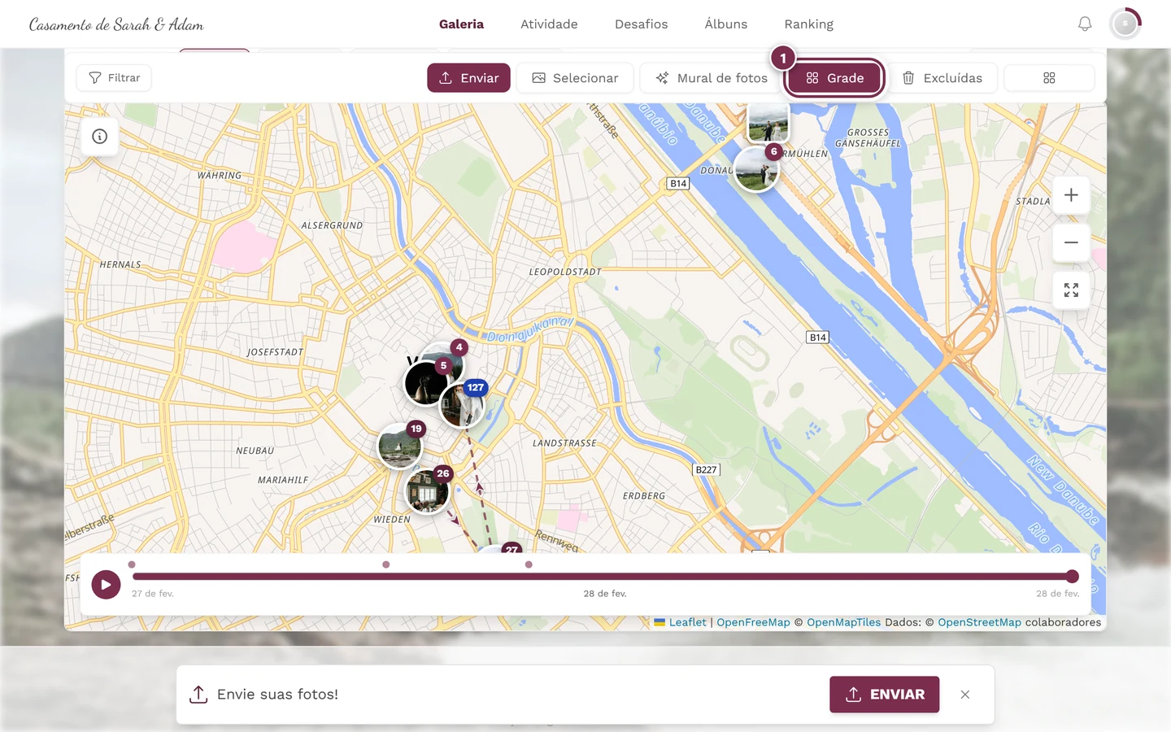Open the OpenFreeMap link
This screenshot has width=1171, height=732.
click(753, 622)
